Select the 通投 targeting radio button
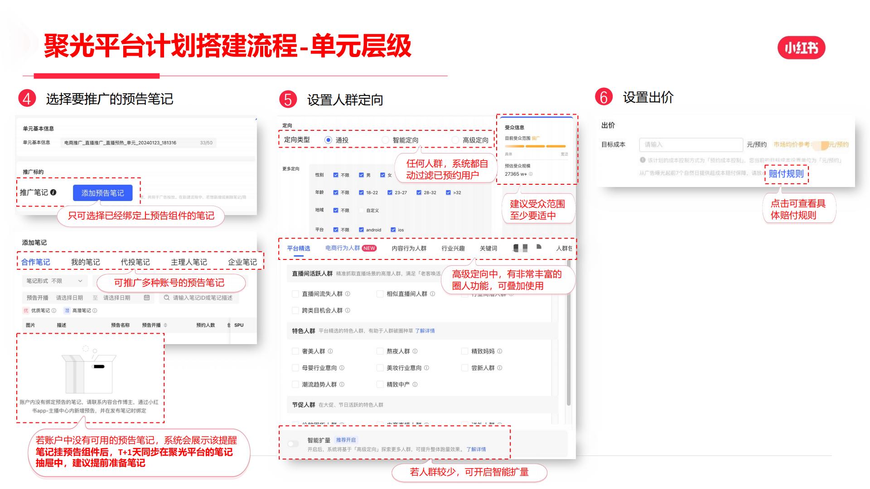The image size is (870, 489). click(328, 140)
